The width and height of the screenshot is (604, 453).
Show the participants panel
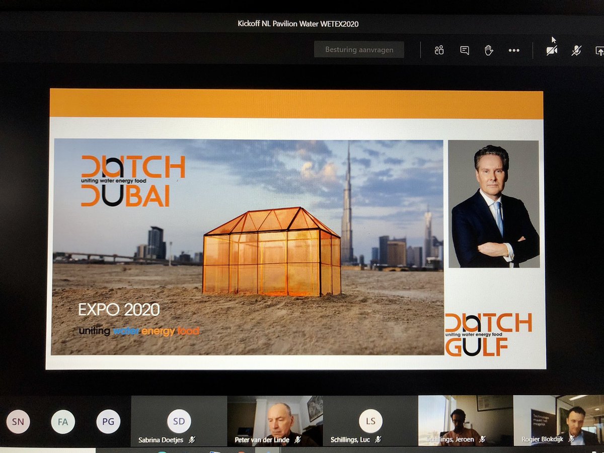point(439,50)
